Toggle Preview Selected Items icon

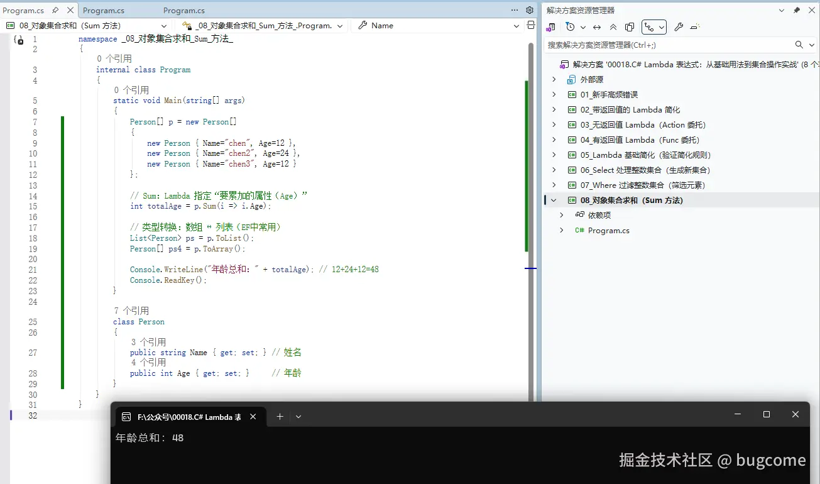pyautogui.click(x=695, y=27)
